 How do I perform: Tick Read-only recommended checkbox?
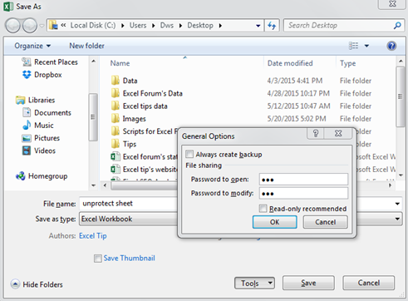pyautogui.click(x=263, y=209)
